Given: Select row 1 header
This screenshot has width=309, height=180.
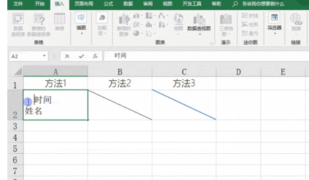Looking at the screenshot, I should click(x=15, y=83).
